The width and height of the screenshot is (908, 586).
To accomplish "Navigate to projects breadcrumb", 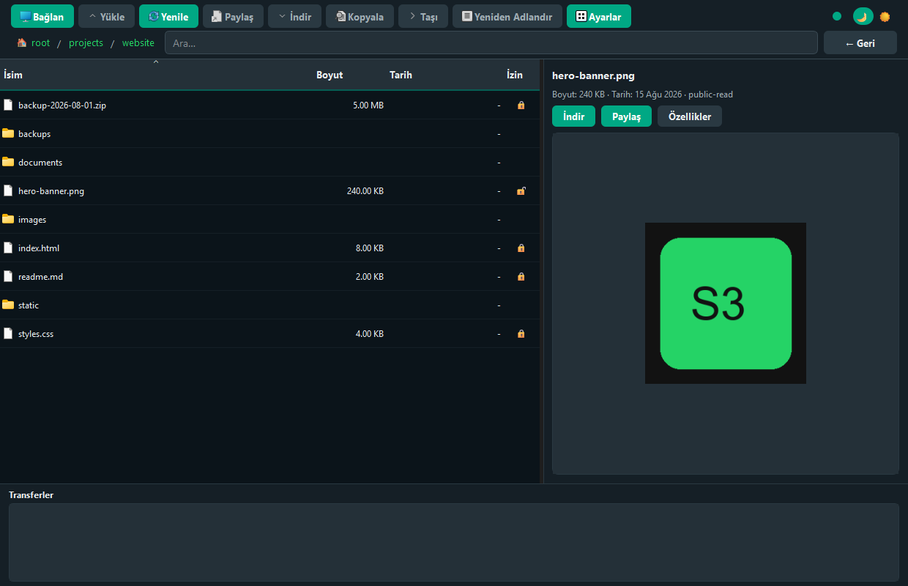I will (86, 42).
